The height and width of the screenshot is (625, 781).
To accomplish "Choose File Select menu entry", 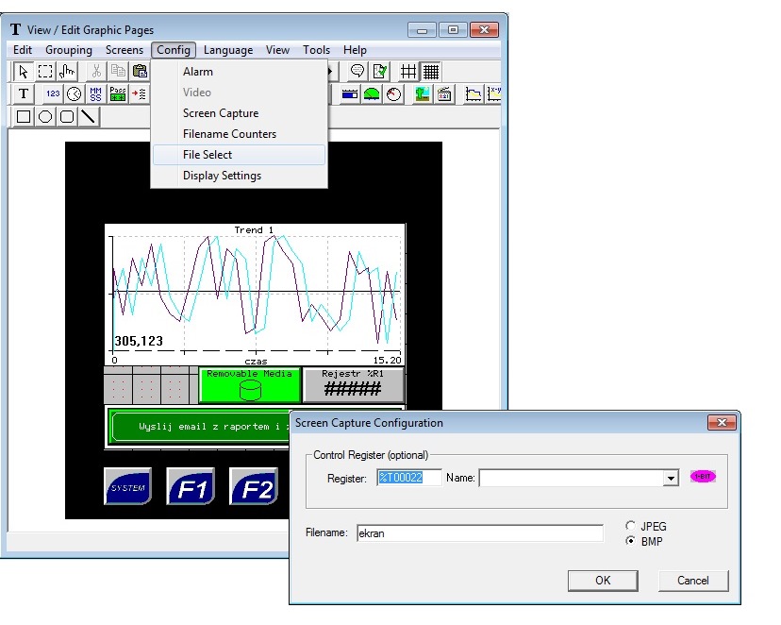I will 239,155.
